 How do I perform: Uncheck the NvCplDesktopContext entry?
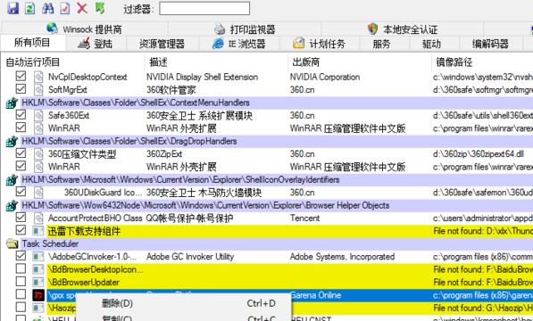[21, 76]
